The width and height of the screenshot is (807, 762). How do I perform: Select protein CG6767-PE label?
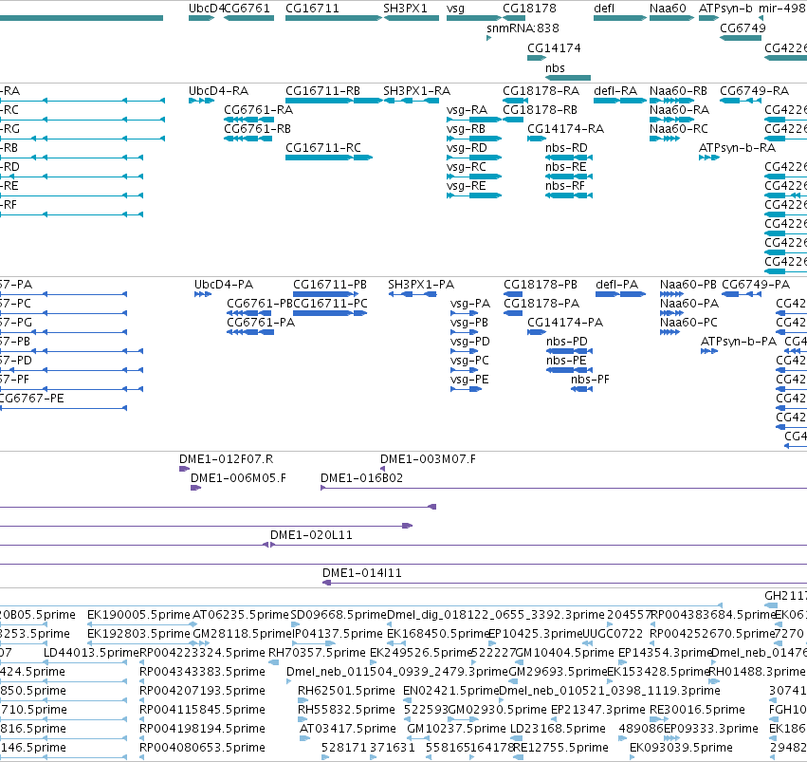click(x=31, y=398)
